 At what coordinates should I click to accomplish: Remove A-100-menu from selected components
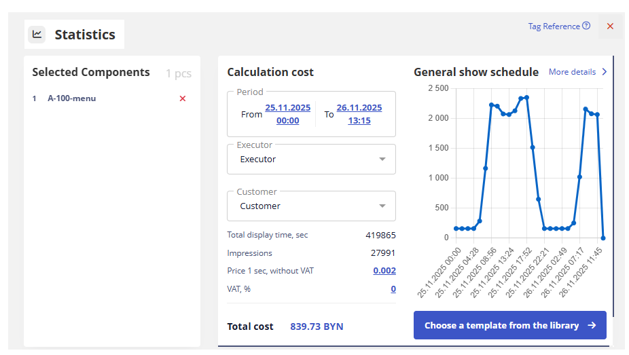[182, 98]
